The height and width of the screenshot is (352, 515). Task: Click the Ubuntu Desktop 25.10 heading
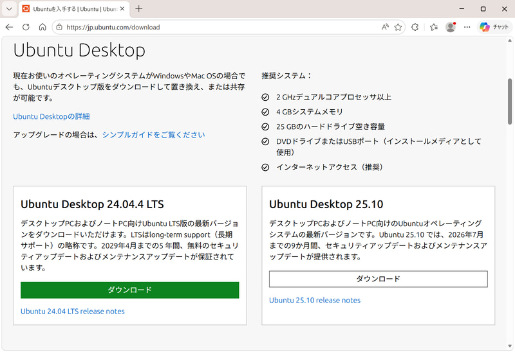click(326, 204)
